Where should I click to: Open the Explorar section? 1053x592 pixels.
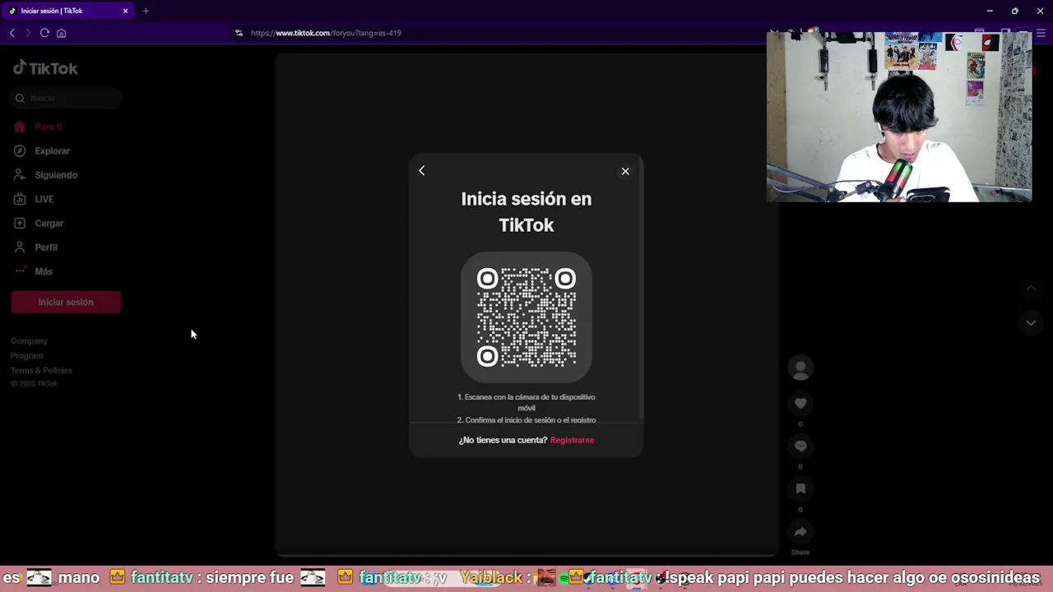52,150
